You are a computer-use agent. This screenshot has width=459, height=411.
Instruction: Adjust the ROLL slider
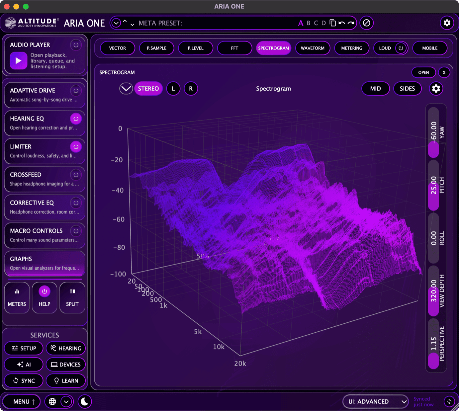433,238
